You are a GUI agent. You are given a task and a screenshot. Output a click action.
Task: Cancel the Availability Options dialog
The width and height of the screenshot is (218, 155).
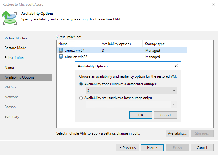[x=165, y=115]
